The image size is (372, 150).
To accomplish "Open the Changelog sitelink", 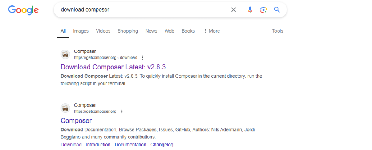I will [x=162, y=145].
